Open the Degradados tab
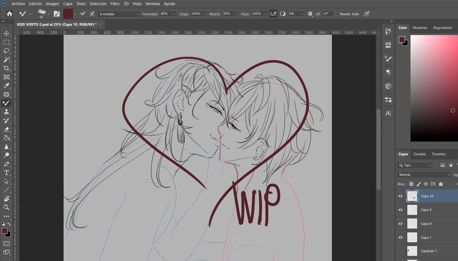The image size is (458, 261). point(443,28)
